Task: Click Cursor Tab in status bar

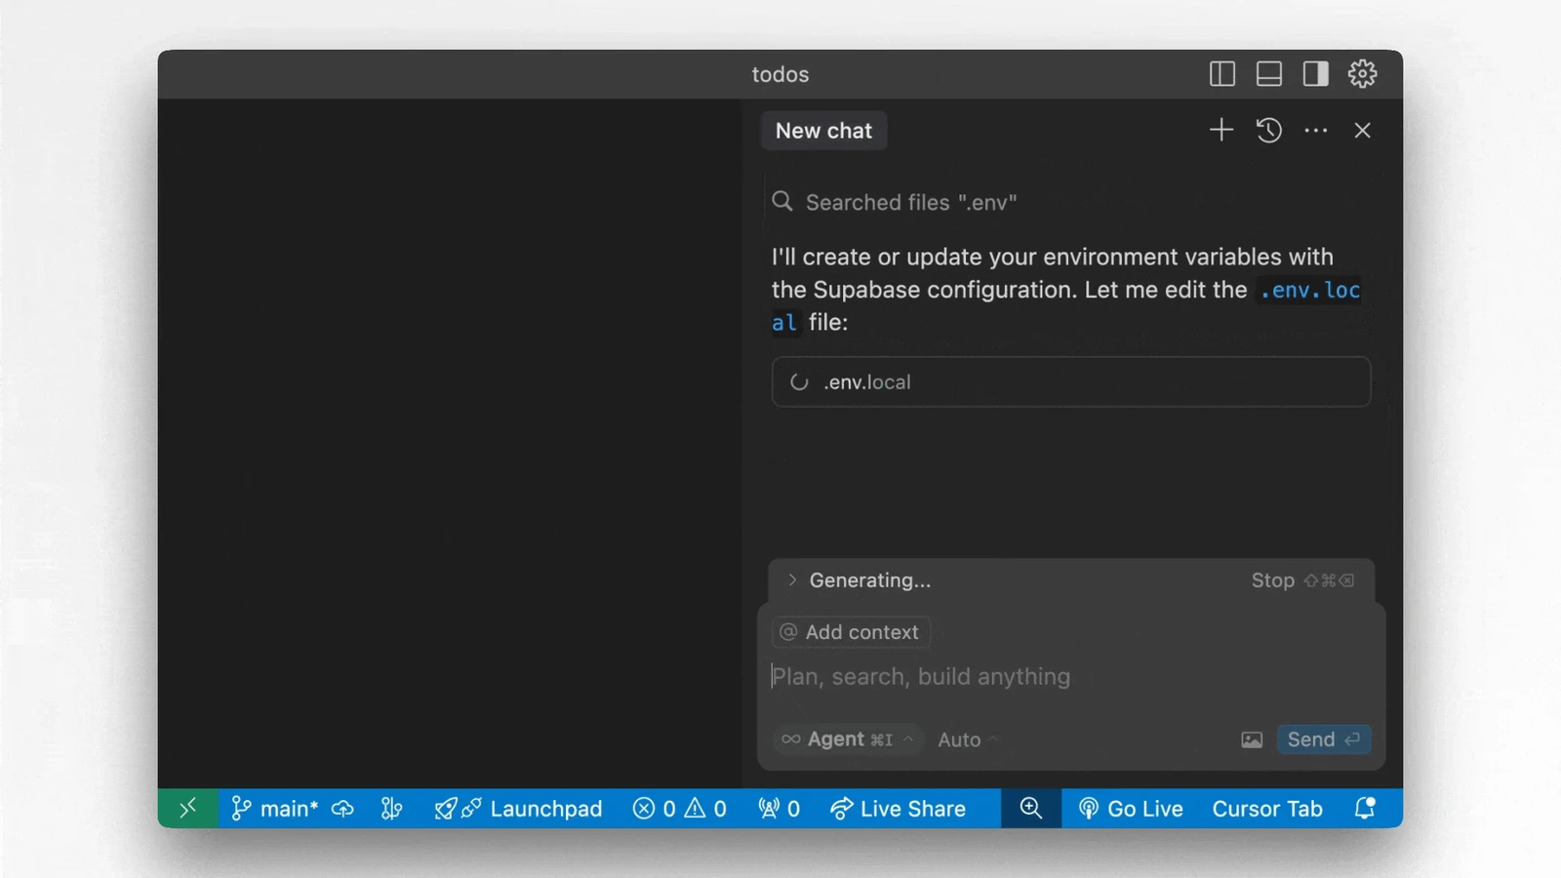Action: (x=1267, y=809)
